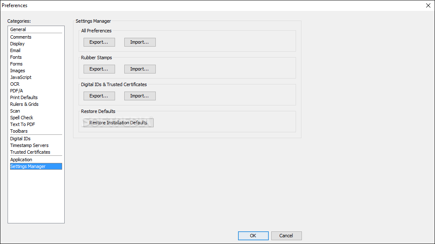Viewport: 435px width, 244px height.
Task: Export Rubber Stamps
Action: 100,69
